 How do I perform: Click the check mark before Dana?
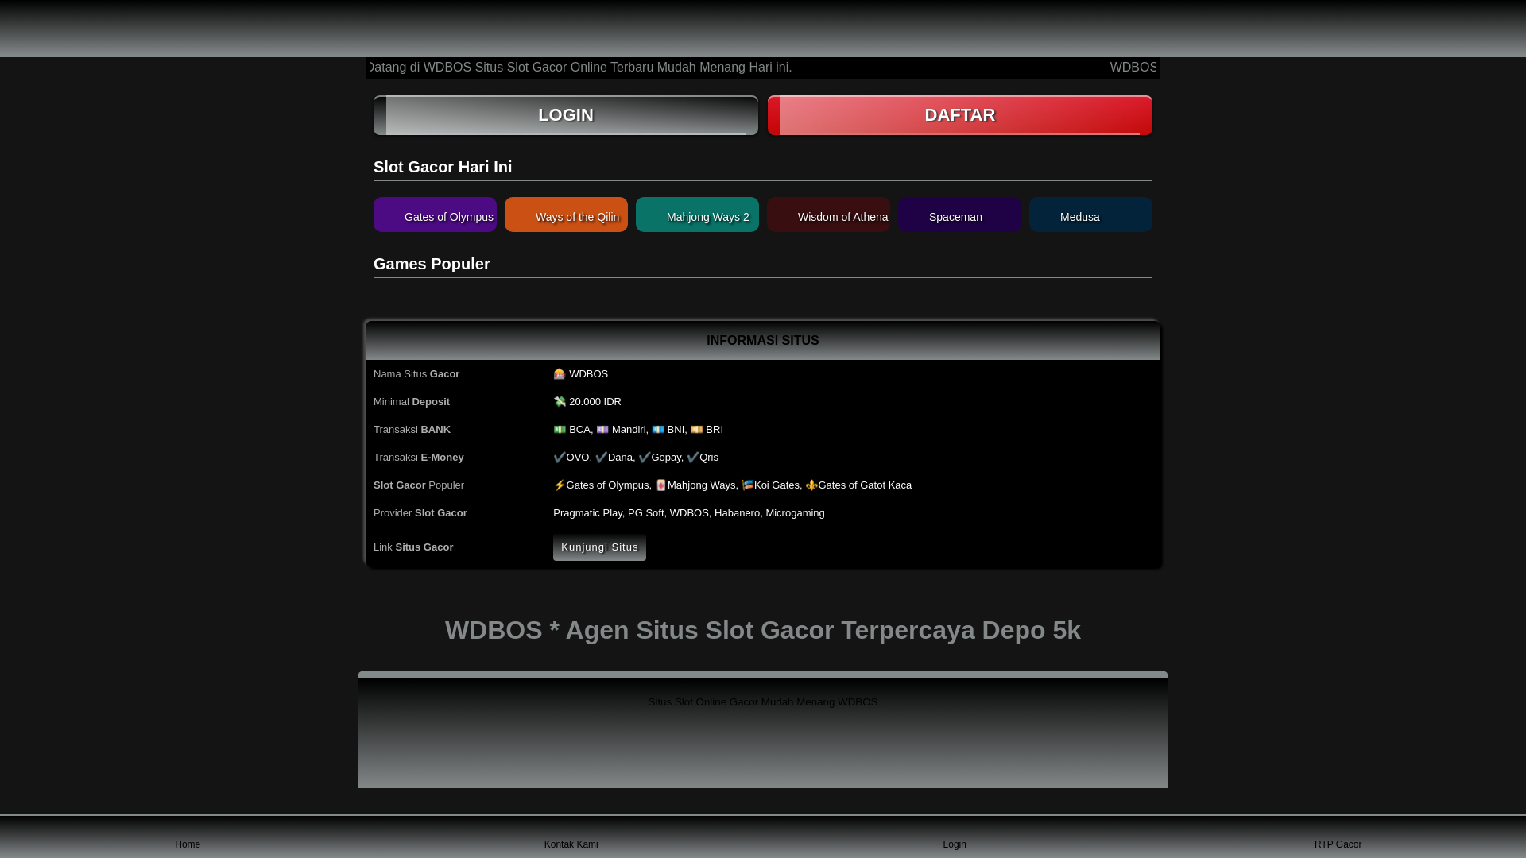tap(601, 458)
